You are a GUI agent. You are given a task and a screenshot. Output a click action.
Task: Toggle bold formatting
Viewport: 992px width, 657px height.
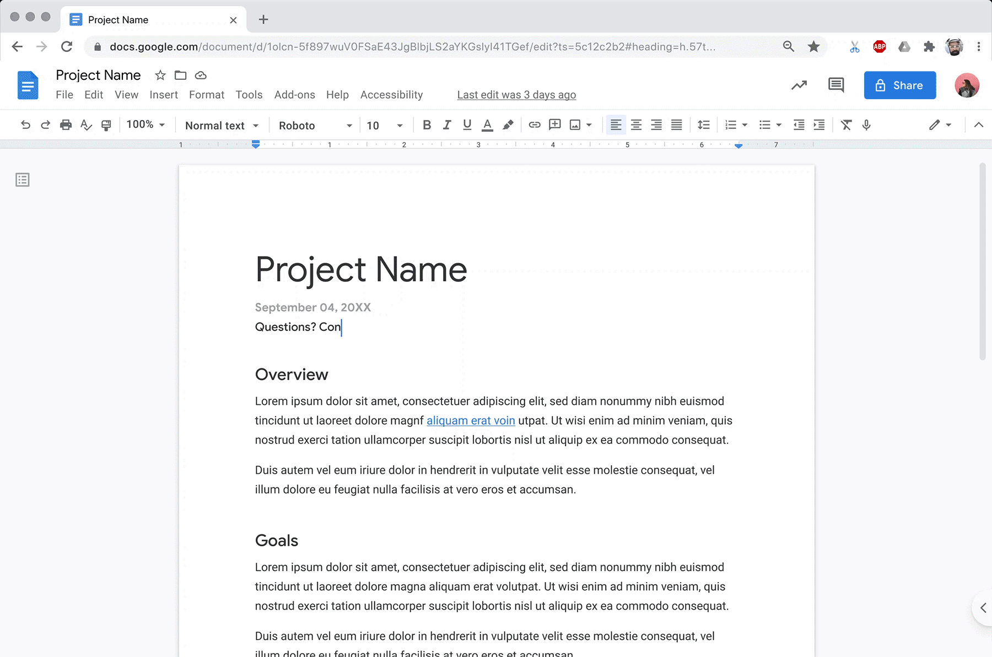[x=427, y=125]
